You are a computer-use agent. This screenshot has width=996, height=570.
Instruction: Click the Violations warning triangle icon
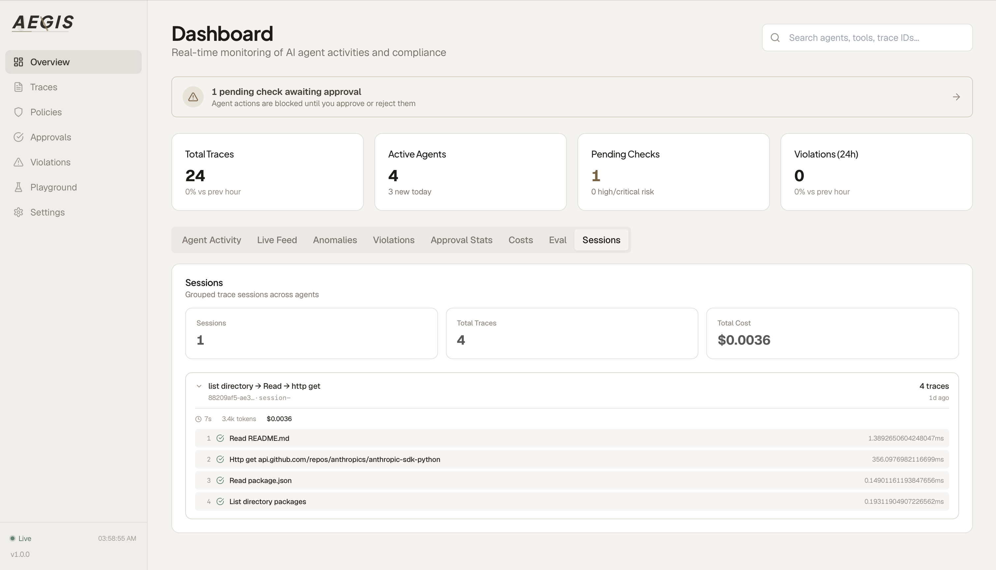pos(18,162)
